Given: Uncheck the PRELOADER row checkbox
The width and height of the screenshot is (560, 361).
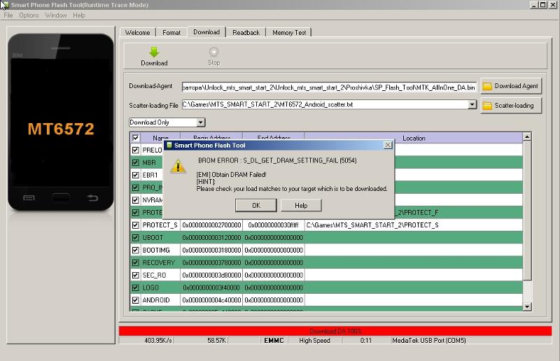Looking at the screenshot, I should pos(135,150).
